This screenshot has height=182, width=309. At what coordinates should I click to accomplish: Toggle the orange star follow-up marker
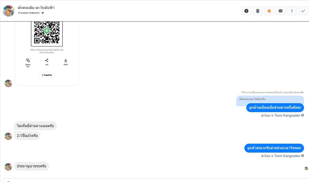(269, 11)
